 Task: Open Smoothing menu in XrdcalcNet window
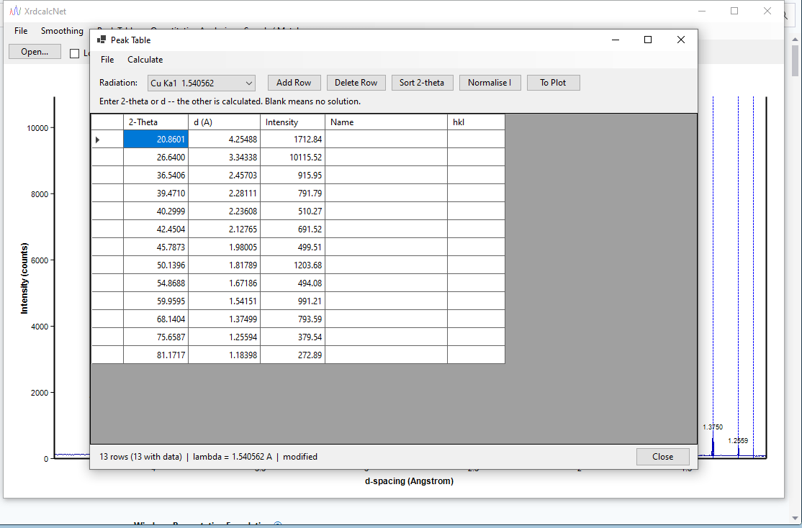pyautogui.click(x=62, y=31)
